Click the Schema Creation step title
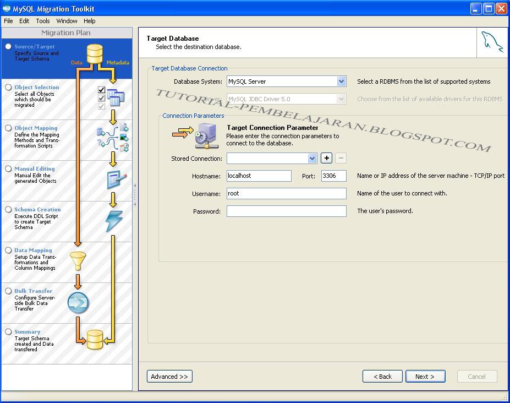This screenshot has height=403, width=510. click(37, 209)
